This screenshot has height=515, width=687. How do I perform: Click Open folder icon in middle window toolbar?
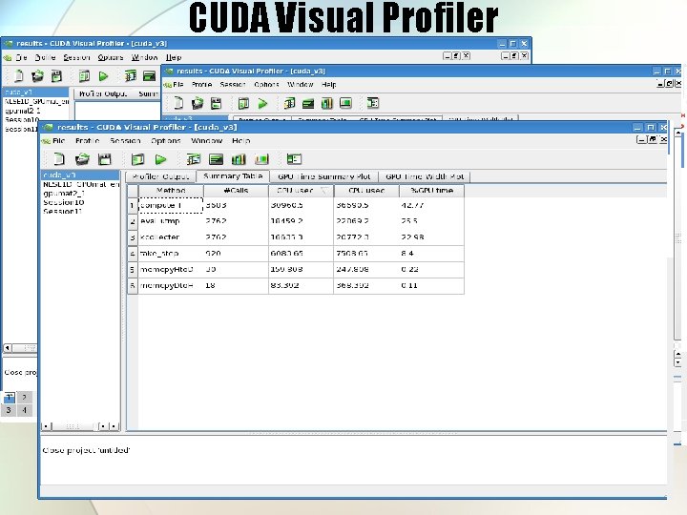tap(198, 103)
